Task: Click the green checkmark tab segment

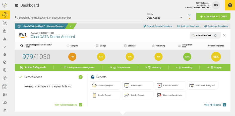Action: pyautogui.click(x=71, y=26)
